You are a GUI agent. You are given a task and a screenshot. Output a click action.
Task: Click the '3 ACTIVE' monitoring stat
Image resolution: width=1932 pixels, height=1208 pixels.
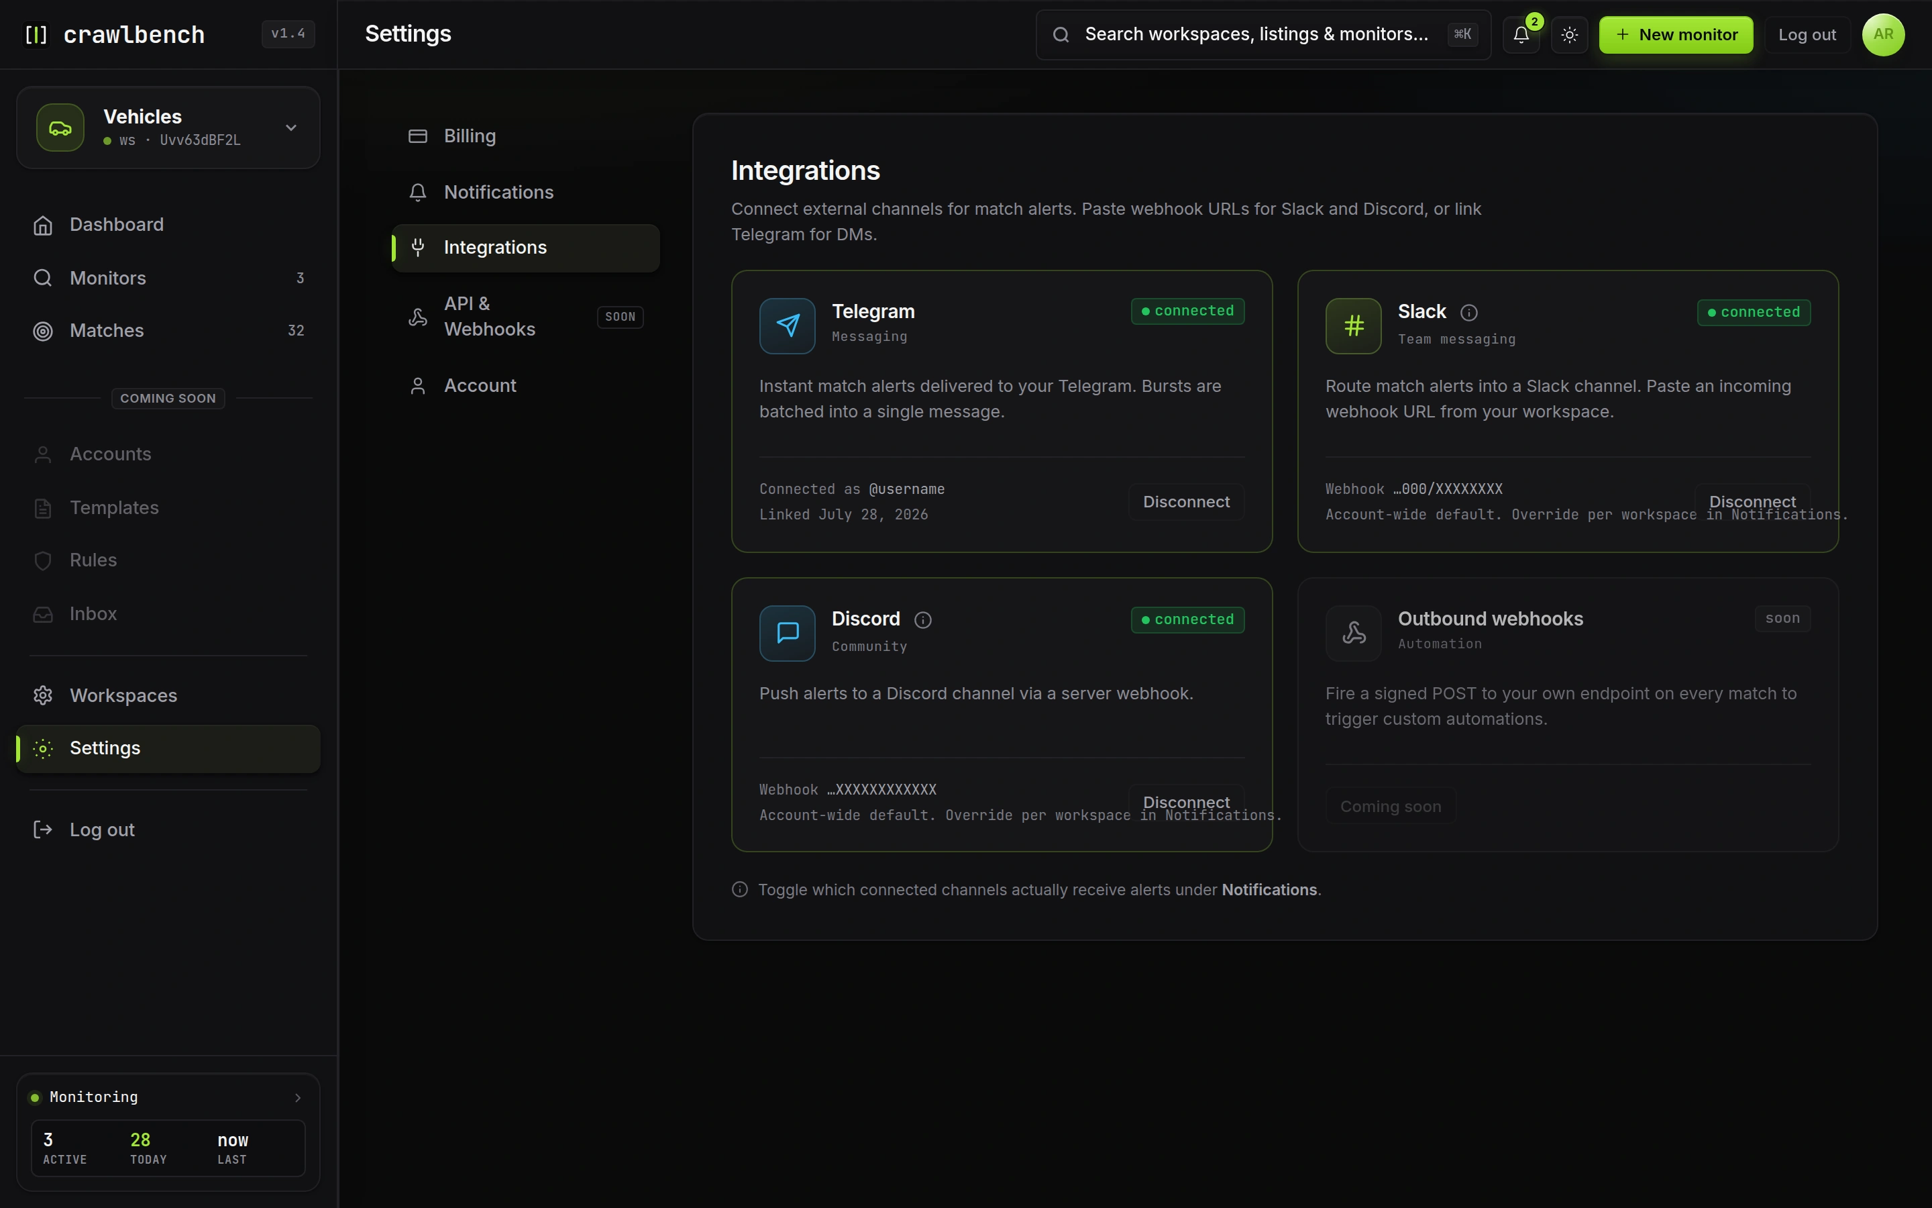point(64,1148)
